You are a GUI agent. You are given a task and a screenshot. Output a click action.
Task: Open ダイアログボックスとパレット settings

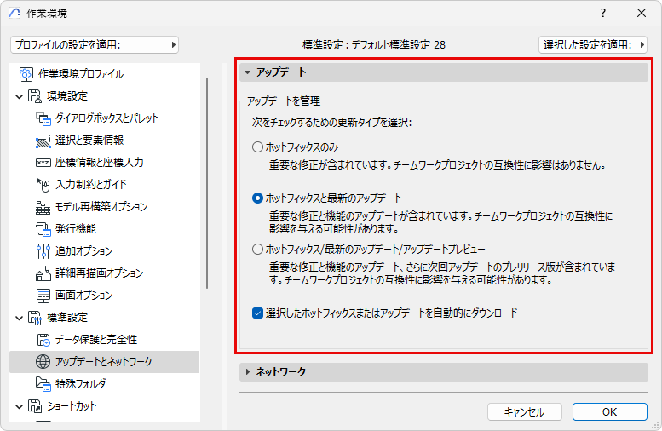[x=106, y=118]
